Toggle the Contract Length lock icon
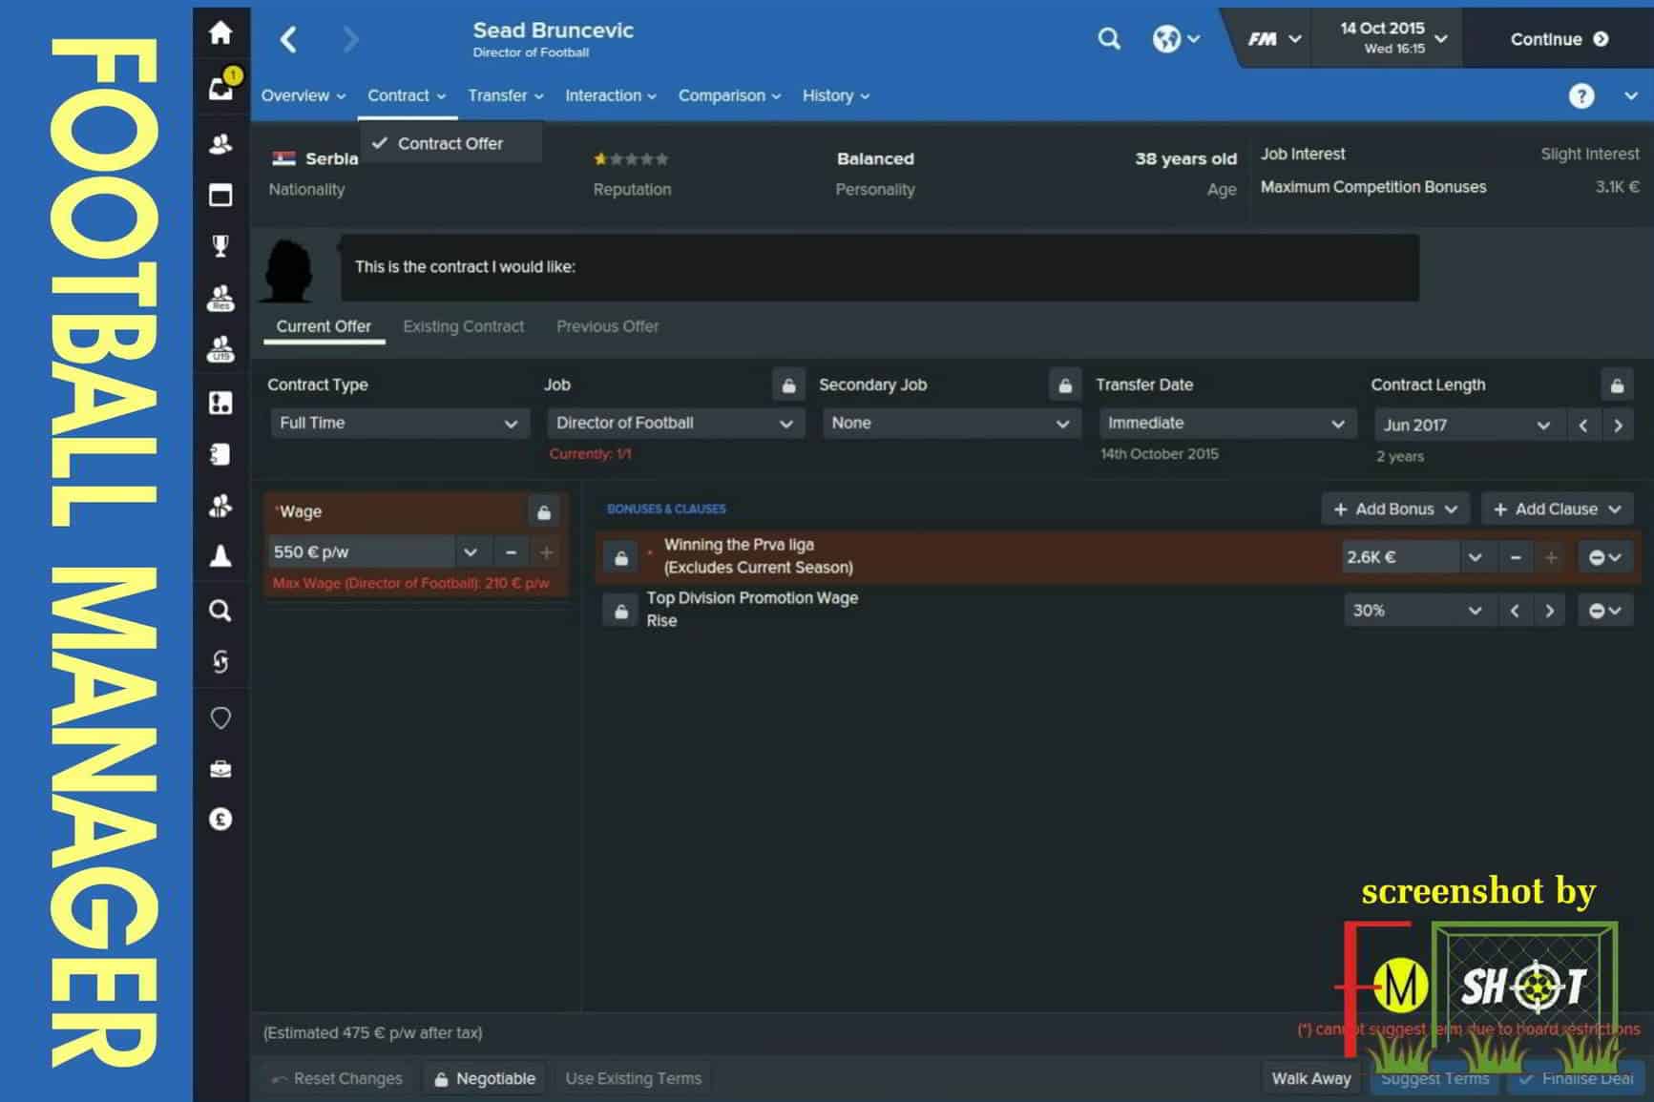 [x=1617, y=385]
